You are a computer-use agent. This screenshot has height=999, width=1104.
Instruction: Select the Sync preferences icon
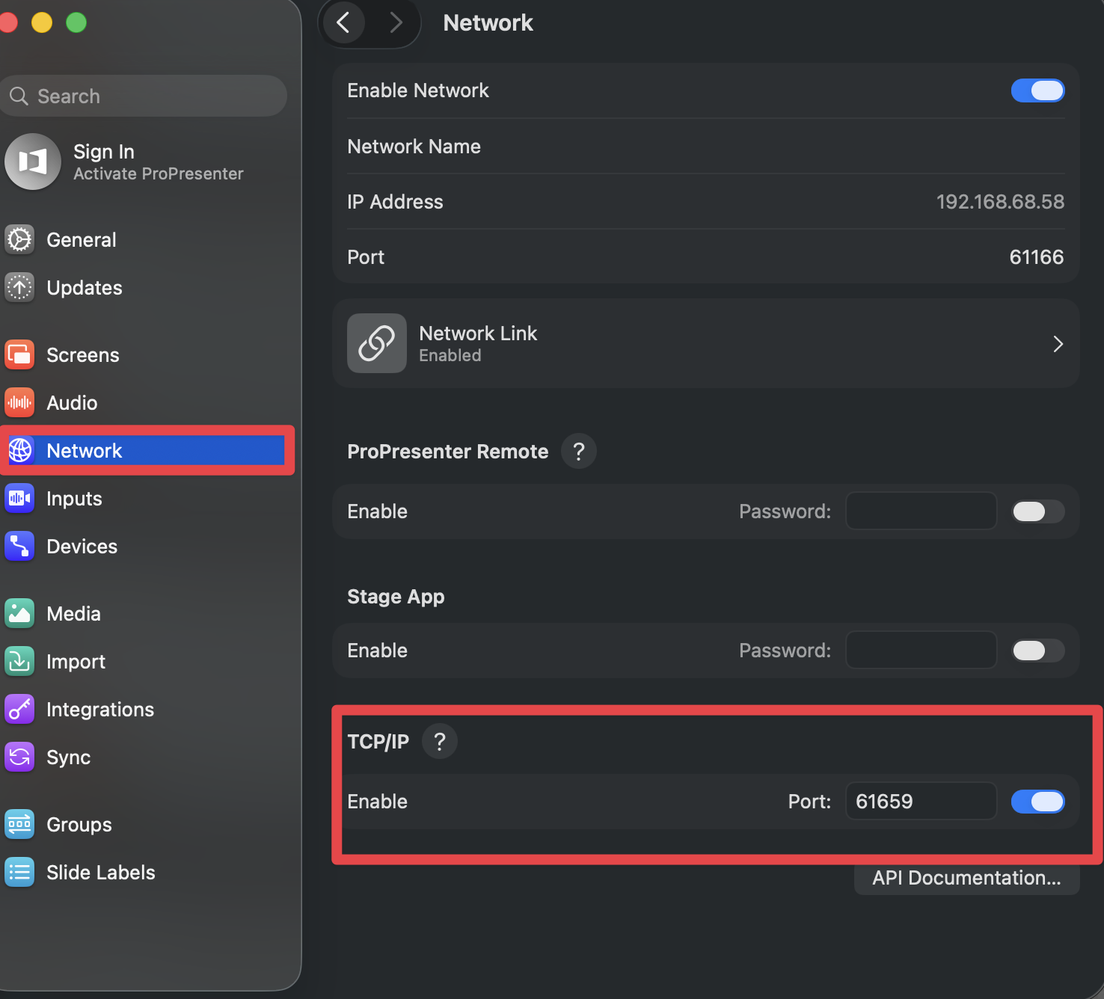click(69, 757)
